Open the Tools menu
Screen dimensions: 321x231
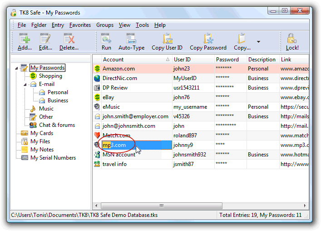pyautogui.click(x=142, y=25)
